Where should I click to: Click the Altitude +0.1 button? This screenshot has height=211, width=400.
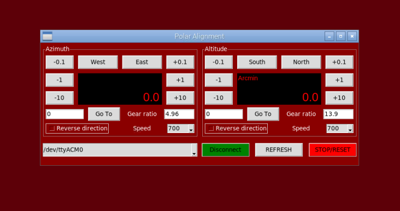(x=339, y=62)
